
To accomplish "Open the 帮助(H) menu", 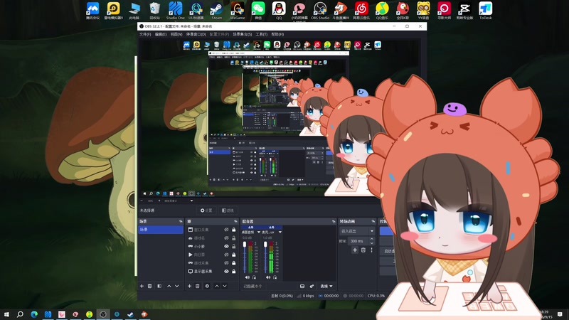I will (277, 34).
